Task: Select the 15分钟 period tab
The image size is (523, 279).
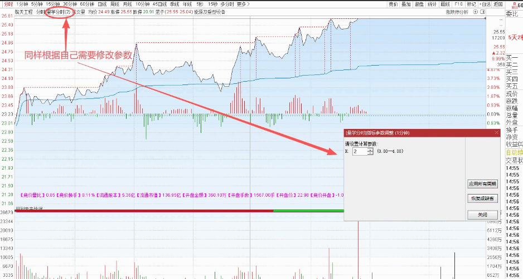Action: point(52,4)
